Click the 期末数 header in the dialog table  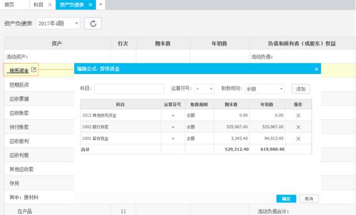[231, 105]
